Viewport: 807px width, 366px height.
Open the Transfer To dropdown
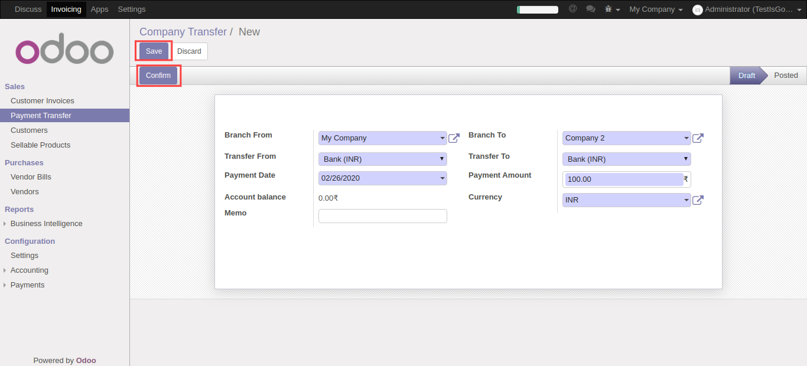click(x=626, y=159)
